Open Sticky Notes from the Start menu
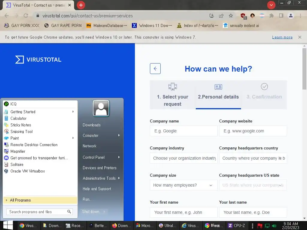 [40, 125]
